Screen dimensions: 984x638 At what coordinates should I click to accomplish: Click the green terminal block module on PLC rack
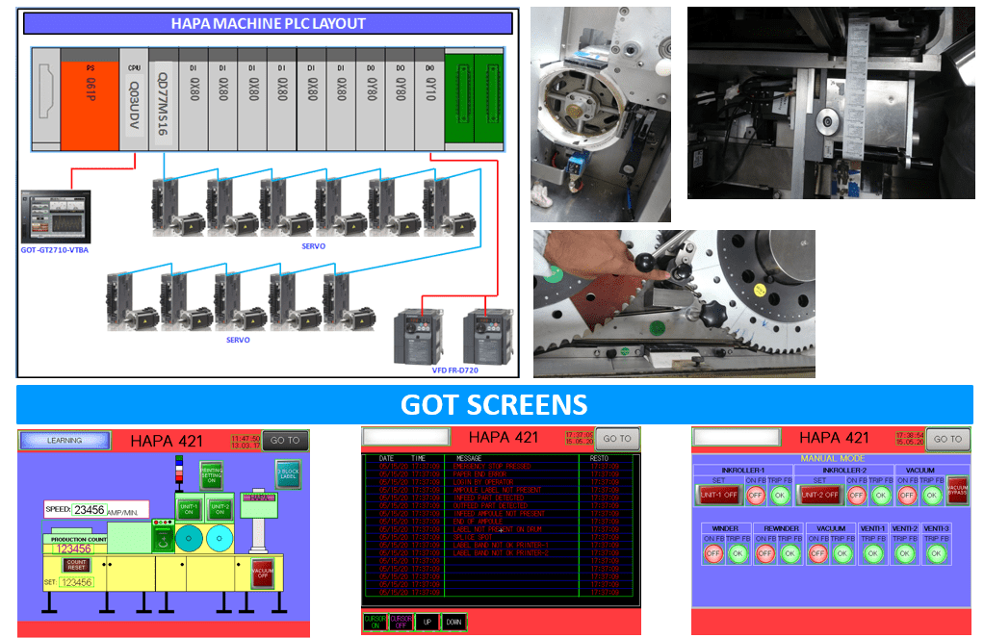coord(474,99)
